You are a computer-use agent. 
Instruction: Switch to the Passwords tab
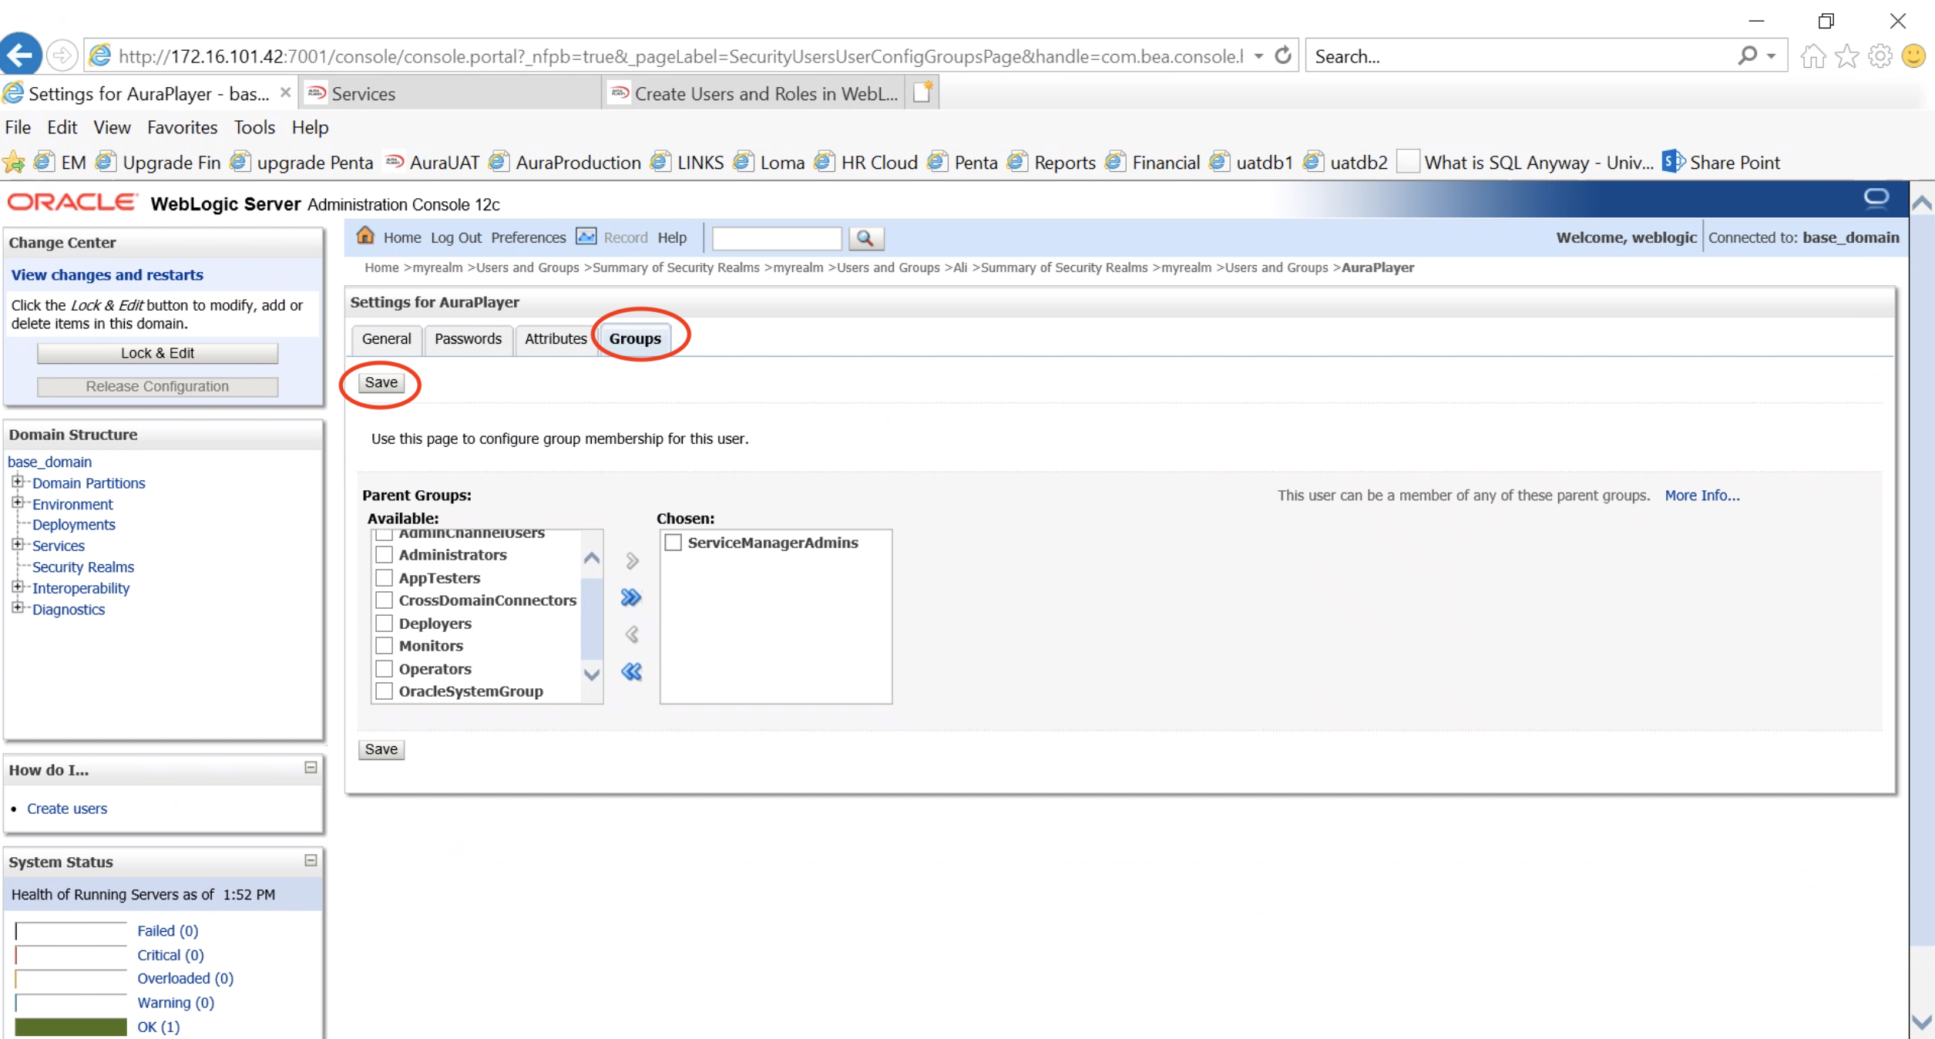[468, 339]
